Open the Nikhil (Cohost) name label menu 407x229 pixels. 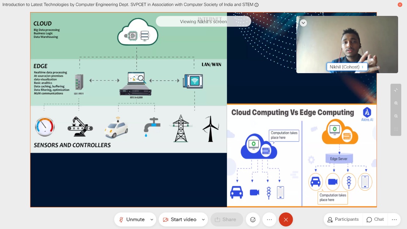click(347, 67)
